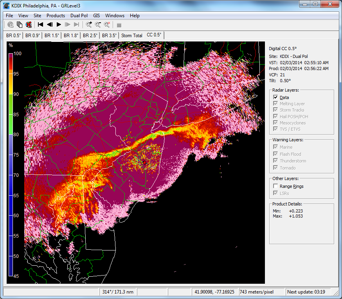This screenshot has height=299, width=342.
Task: Click the globe with red X icon
Action: (x=29, y=25)
